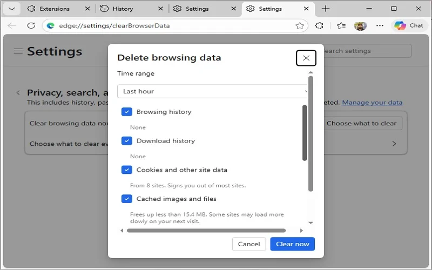Uncheck the Download history checkbox
Screen dimensions: 432x270
click(127, 141)
